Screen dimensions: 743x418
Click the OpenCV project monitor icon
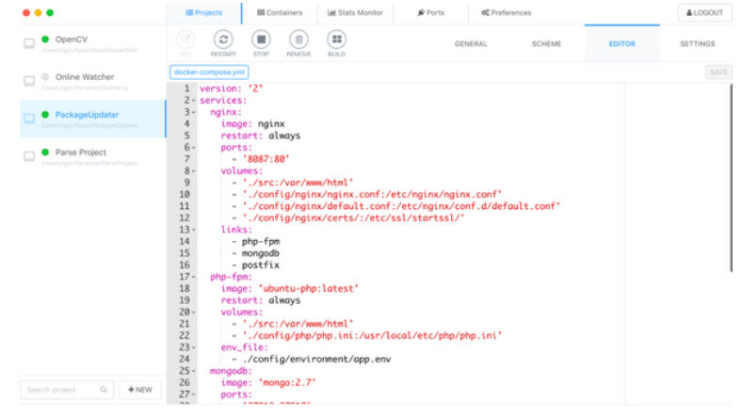pos(29,43)
